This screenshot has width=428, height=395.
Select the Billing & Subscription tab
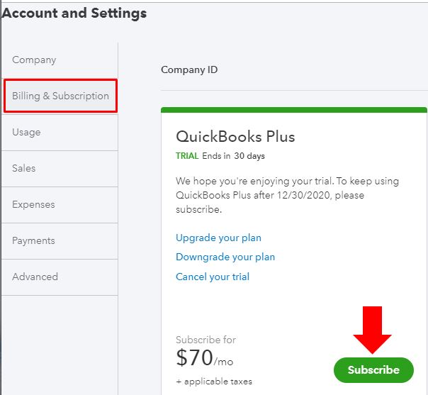(x=60, y=96)
